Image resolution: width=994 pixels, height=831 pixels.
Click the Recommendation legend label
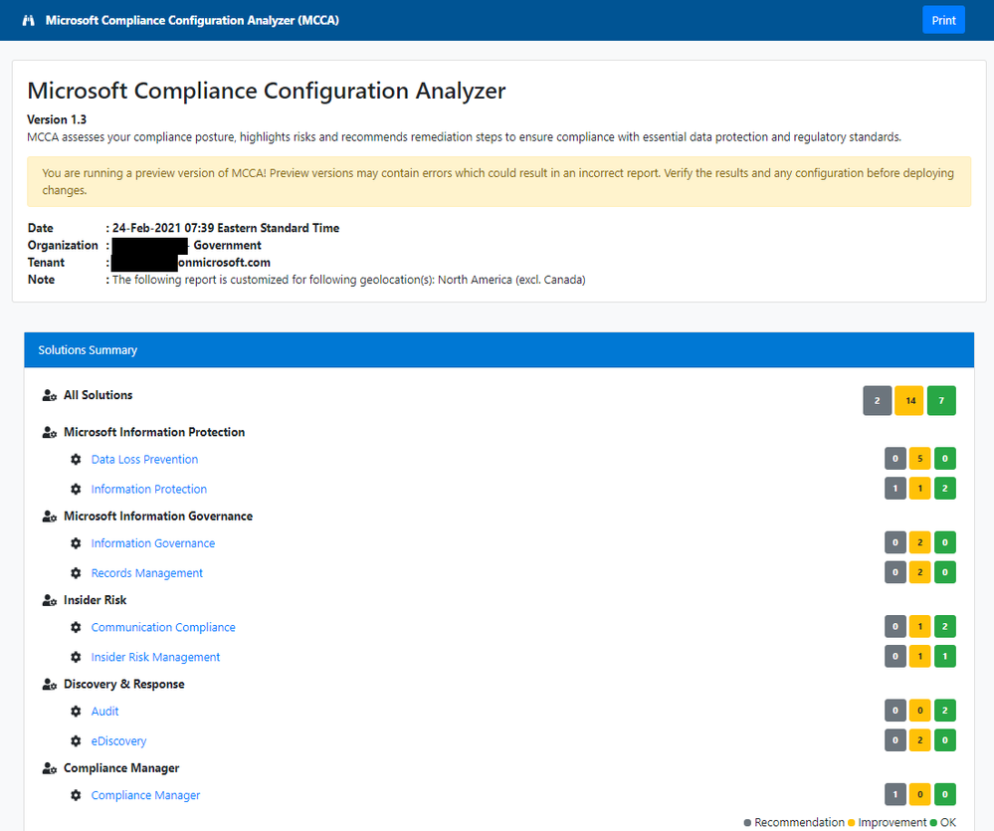pos(799,822)
